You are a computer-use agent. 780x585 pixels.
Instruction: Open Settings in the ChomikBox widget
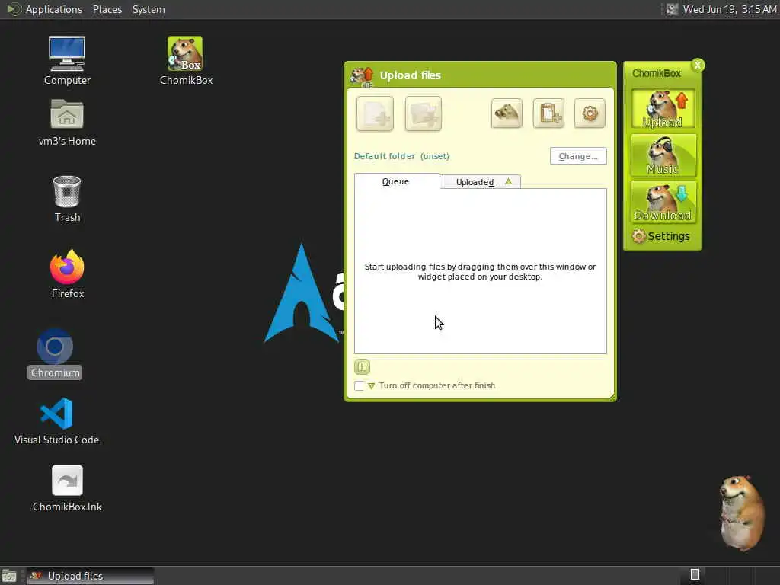coord(661,236)
